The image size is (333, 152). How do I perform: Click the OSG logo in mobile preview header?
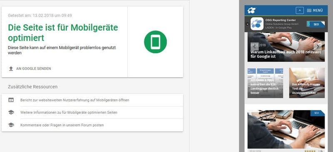pyautogui.click(x=252, y=10)
